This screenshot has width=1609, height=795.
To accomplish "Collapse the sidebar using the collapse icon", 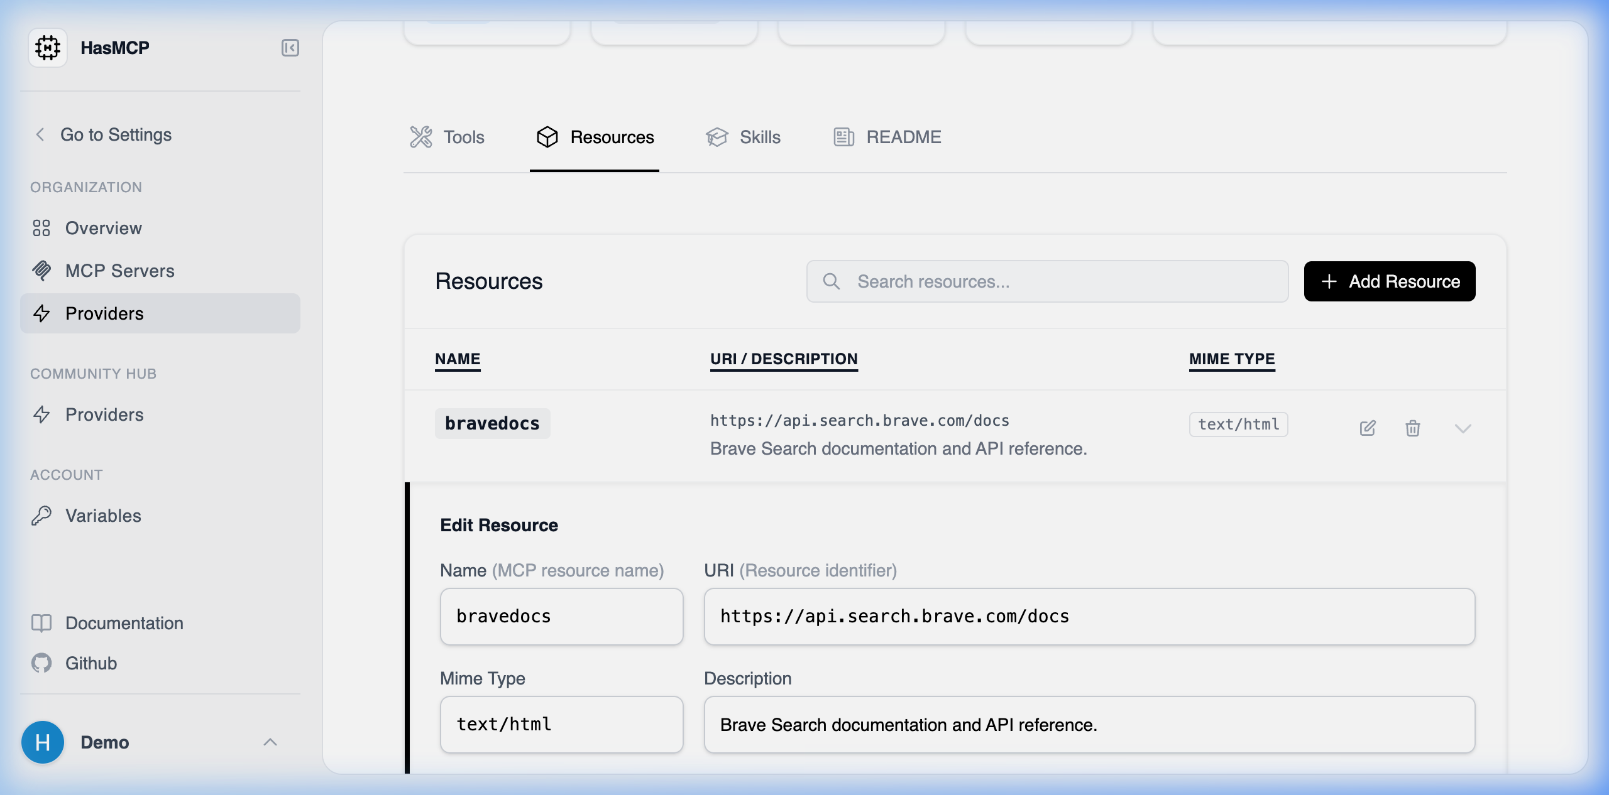I will (290, 48).
